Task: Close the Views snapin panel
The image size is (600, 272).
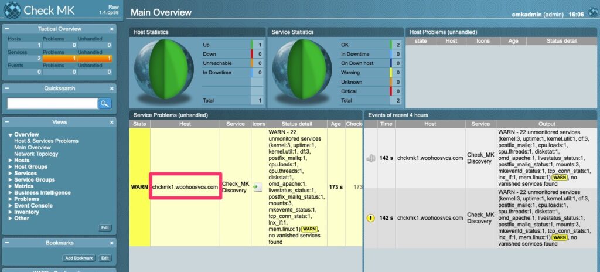Action: 112,123
